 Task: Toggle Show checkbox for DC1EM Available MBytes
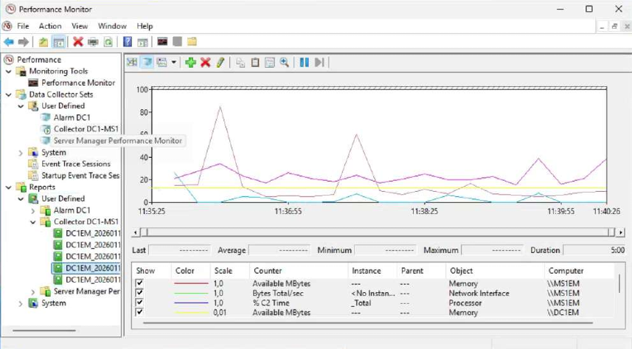tap(139, 312)
